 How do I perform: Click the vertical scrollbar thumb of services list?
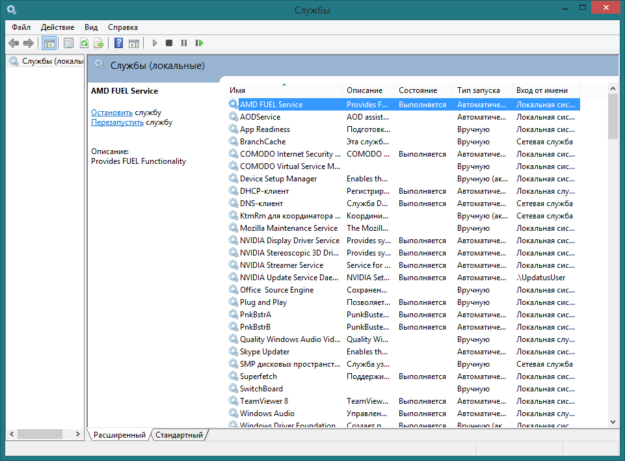(613, 116)
